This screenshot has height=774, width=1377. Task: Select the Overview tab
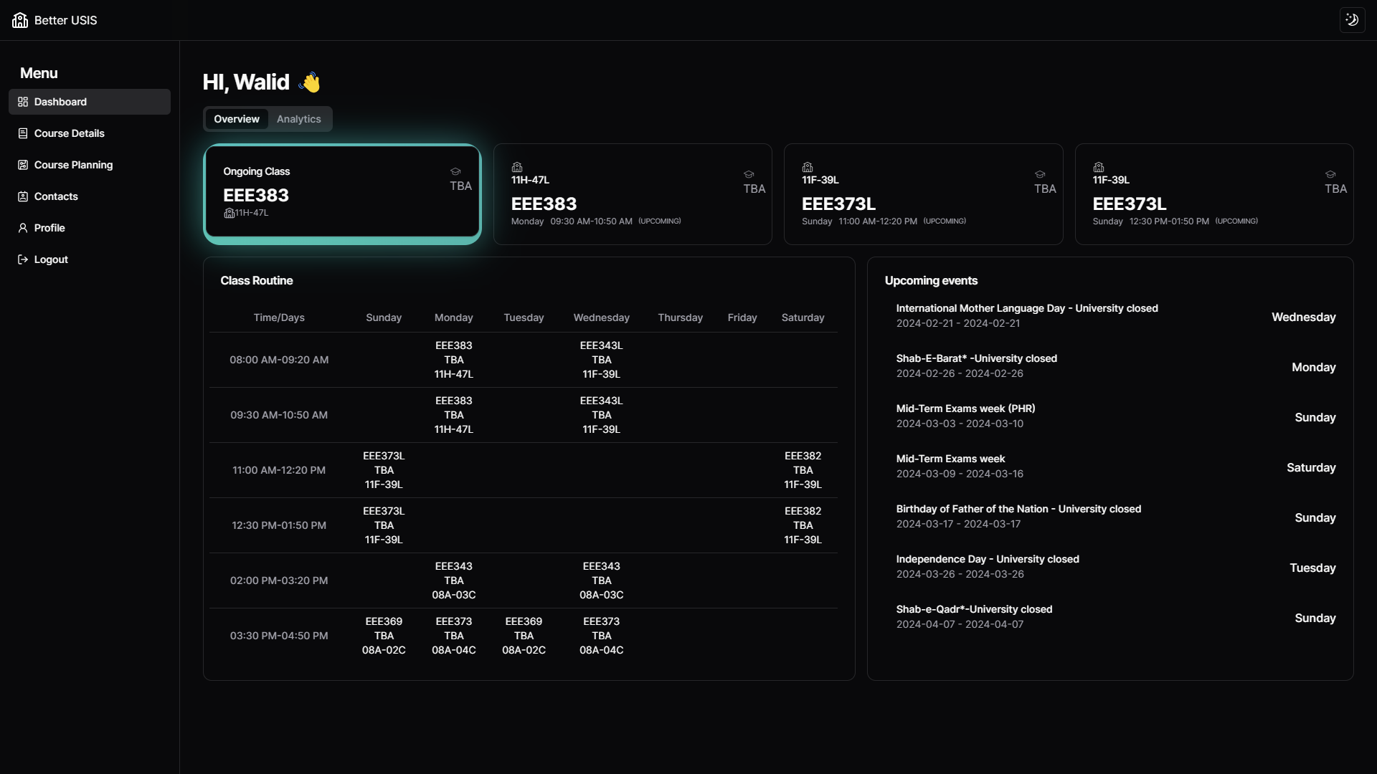click(236, 119)
